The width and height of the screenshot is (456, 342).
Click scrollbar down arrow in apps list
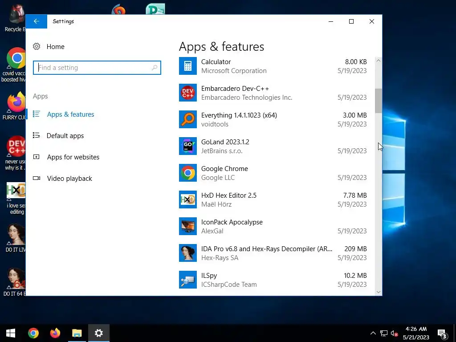(x=379, y=292)
